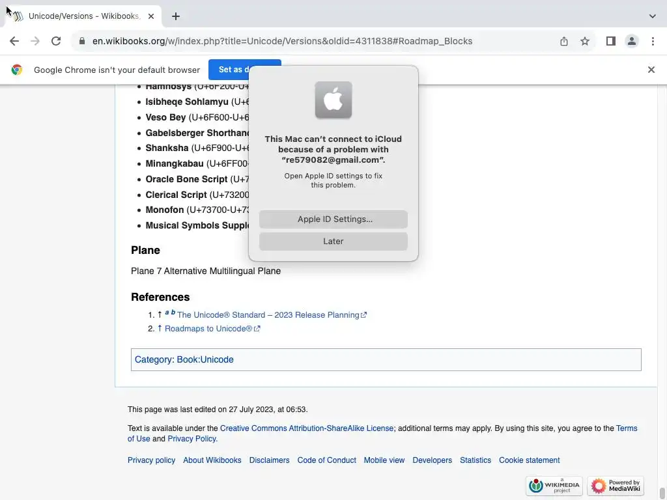The height and width of the screenshot is (500, 667).
Task: Open the Category link
Action: tap(153, 359)
